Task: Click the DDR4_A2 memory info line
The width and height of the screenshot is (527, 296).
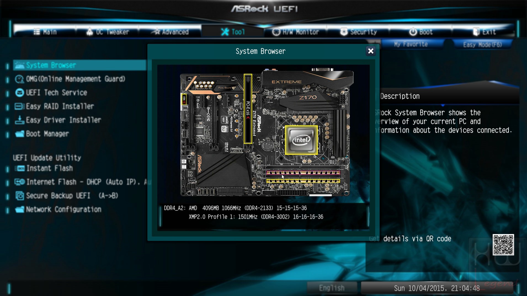Action: [x=235, y=208]
